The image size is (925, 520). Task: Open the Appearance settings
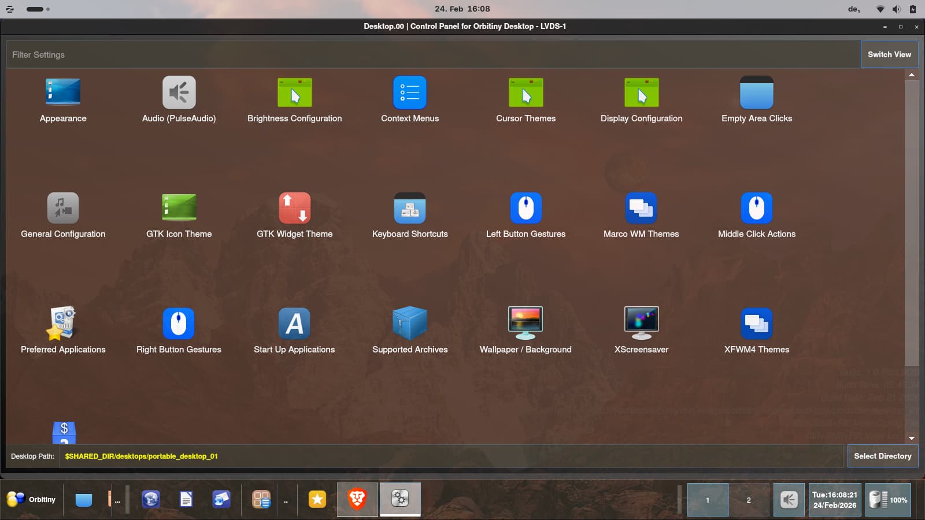point(63,93)
